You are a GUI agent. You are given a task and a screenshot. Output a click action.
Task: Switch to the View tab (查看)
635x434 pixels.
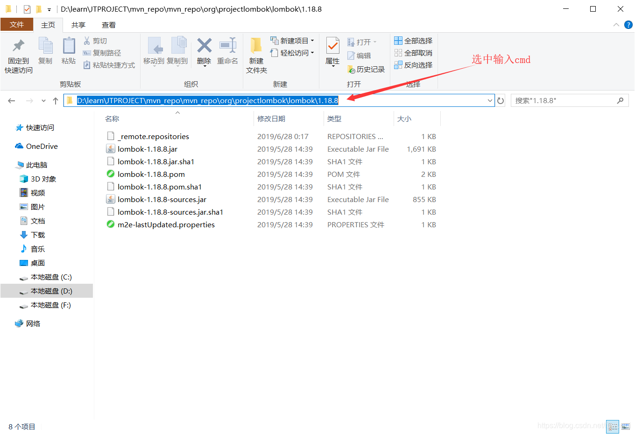pos(109,25)
